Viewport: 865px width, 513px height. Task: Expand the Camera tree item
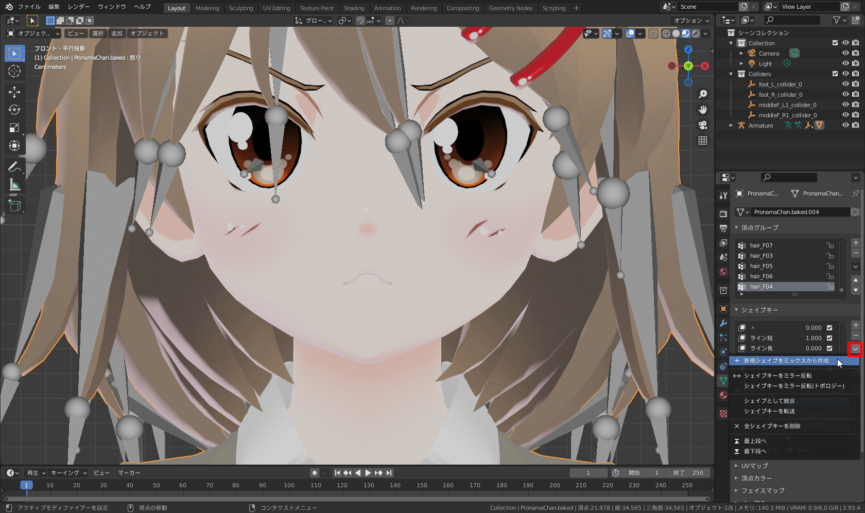pyautogui.click(x=741, y=54)
